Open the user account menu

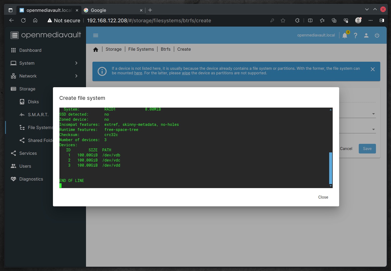pyautogui.click(x=366, y=35)
